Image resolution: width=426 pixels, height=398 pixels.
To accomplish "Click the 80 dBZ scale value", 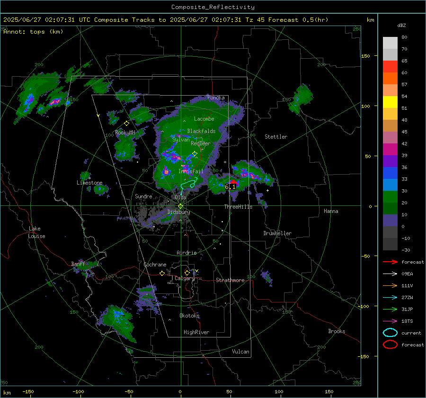I will click(x=404, y=37).
